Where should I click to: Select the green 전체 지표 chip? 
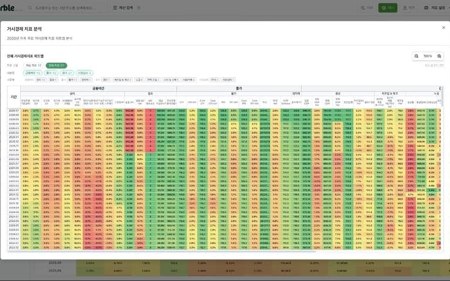pos(57,66)
